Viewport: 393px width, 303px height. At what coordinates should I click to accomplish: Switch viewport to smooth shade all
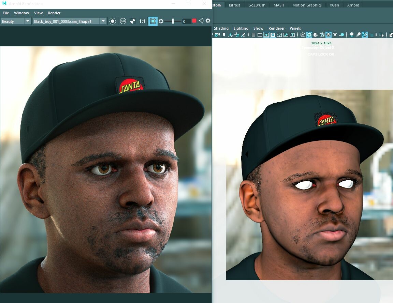click(309, 35)
